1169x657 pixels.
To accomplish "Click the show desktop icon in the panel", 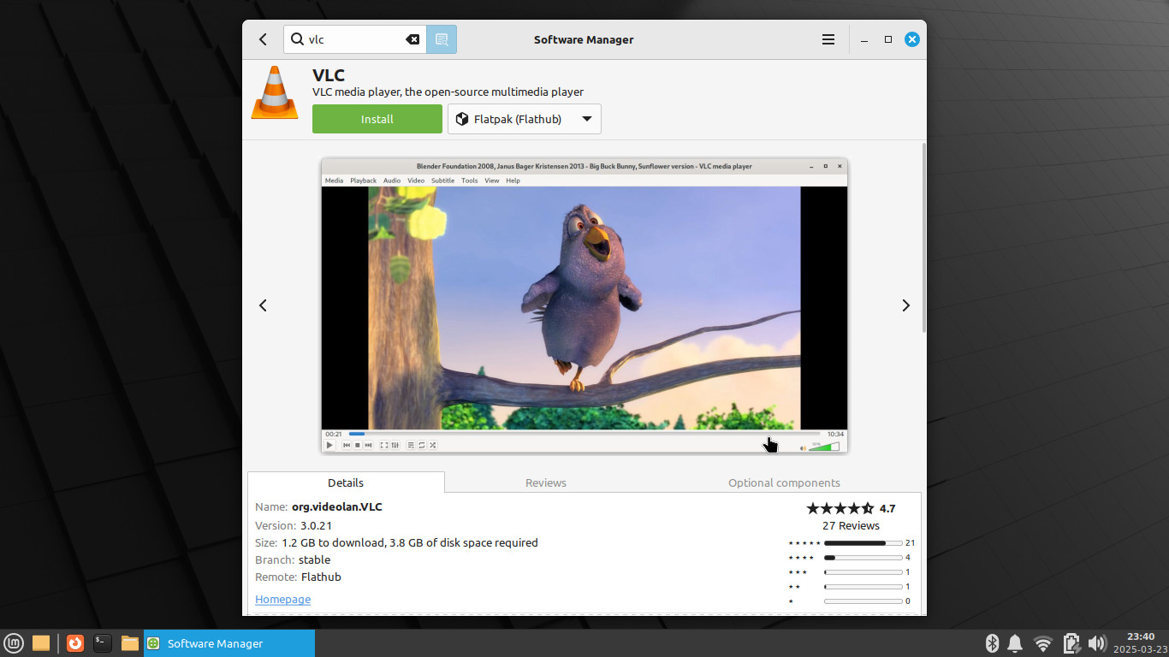I will coord(41,643).
